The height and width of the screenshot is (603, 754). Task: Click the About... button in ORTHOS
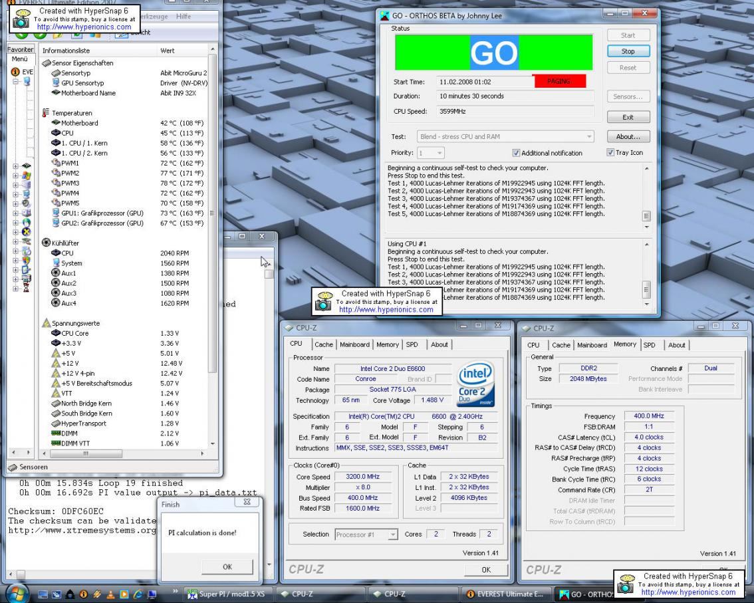pos(628,136)
